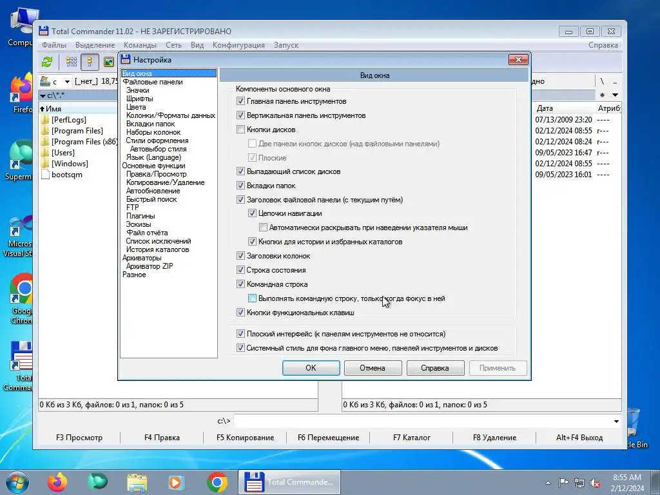This screenshot has width=660, height=495.
Task: Click the green Refresh toolbar icon
Action: [x=46, y=62]
